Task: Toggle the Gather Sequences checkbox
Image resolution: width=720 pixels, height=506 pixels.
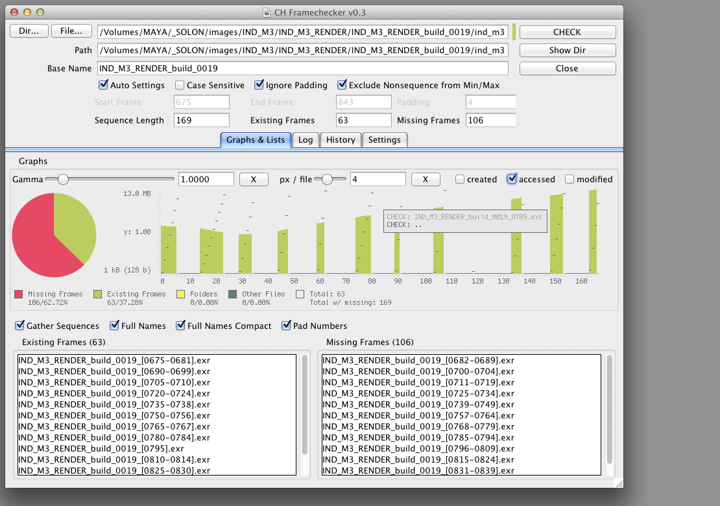Action: 19,326
